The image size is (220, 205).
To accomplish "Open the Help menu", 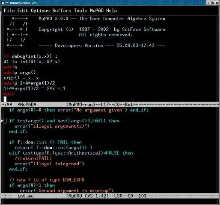I will point(112,11).
